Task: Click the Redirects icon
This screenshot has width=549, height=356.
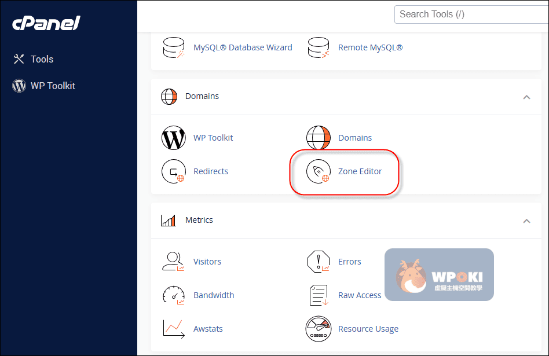Action: [173, 171]
